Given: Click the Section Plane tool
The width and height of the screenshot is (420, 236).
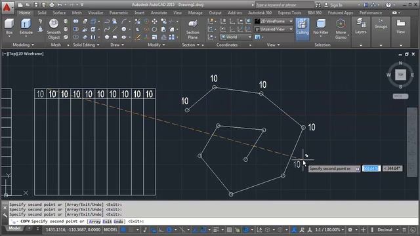Looking at the screenshot, I should (x=192, y=29).
